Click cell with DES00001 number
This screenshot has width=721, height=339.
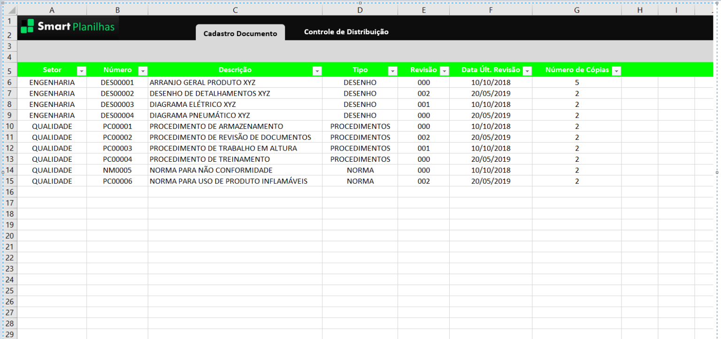pyautogui.click(x=117, y=83)
